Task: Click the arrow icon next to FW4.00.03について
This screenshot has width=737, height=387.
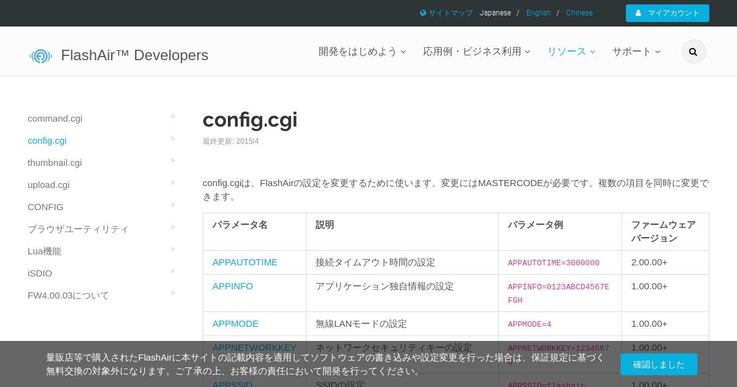Action: coord(173,293)
